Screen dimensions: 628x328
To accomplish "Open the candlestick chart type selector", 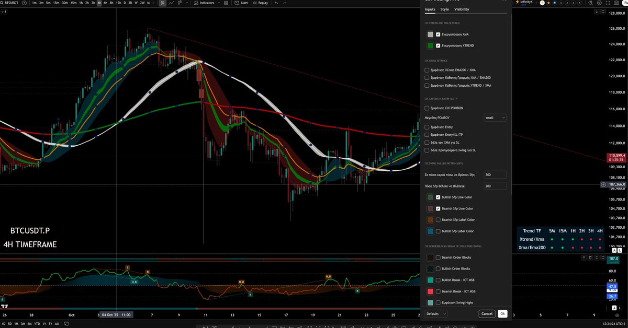I will [x=163, y=3].
